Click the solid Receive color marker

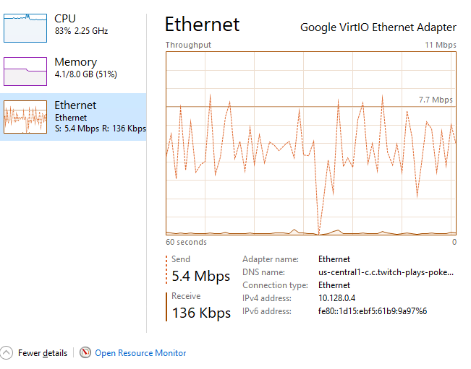coord(167,305)
